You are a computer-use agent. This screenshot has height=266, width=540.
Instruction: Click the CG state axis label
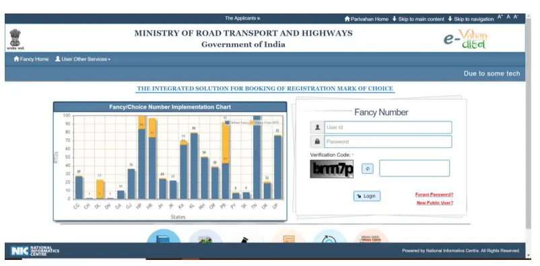77,205
